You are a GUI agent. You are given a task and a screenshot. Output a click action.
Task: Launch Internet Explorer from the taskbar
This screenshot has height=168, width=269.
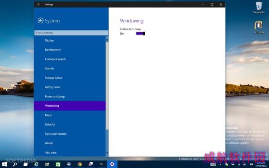[36, 164]
